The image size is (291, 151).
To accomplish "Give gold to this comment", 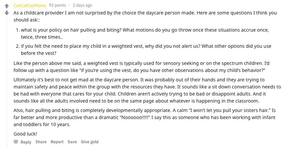I will tap(90, 142).
